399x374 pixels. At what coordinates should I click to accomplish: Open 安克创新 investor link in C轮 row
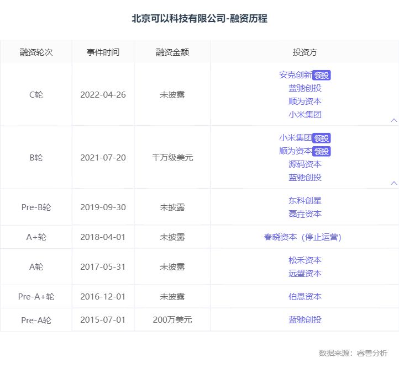[x=296, y=75]
